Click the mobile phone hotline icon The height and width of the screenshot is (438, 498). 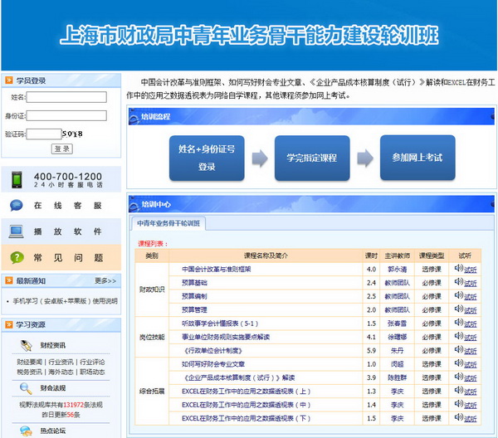[x=17, y=179]
